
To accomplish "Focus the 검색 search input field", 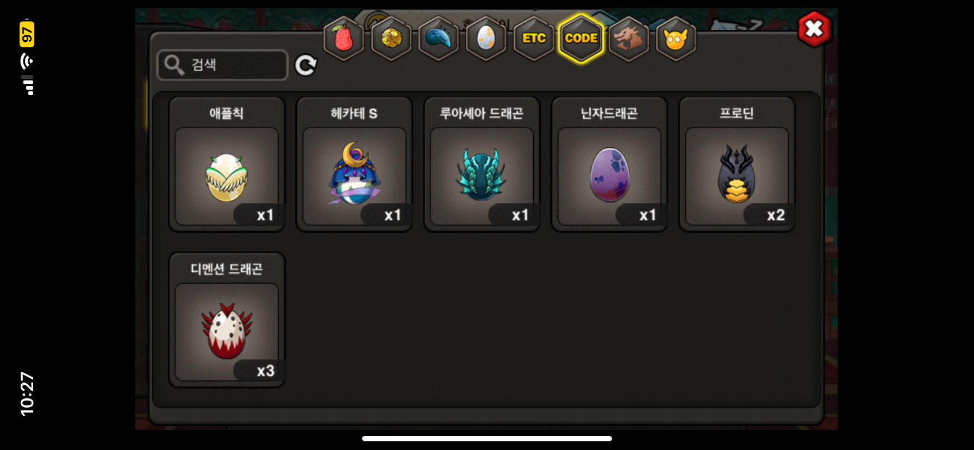I will pyautogui.click(x=222, y=65).
